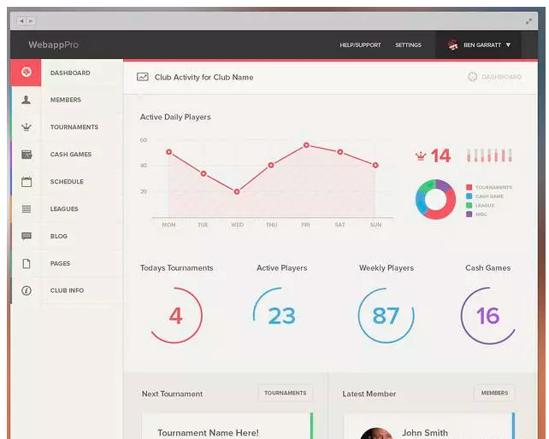Select the Leagues list icon
Image resolution: width=549 pixels, height=439 pixels.
(x=27, y=209)
